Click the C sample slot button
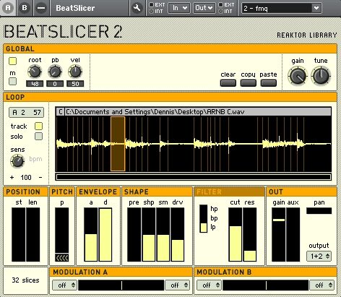The image size is (341, 297). click(61, 112)
